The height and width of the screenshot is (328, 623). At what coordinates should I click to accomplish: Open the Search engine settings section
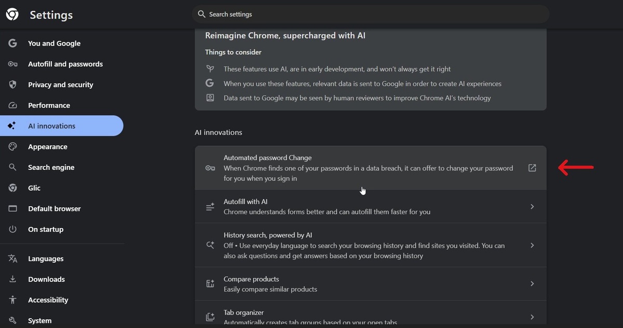51,167
